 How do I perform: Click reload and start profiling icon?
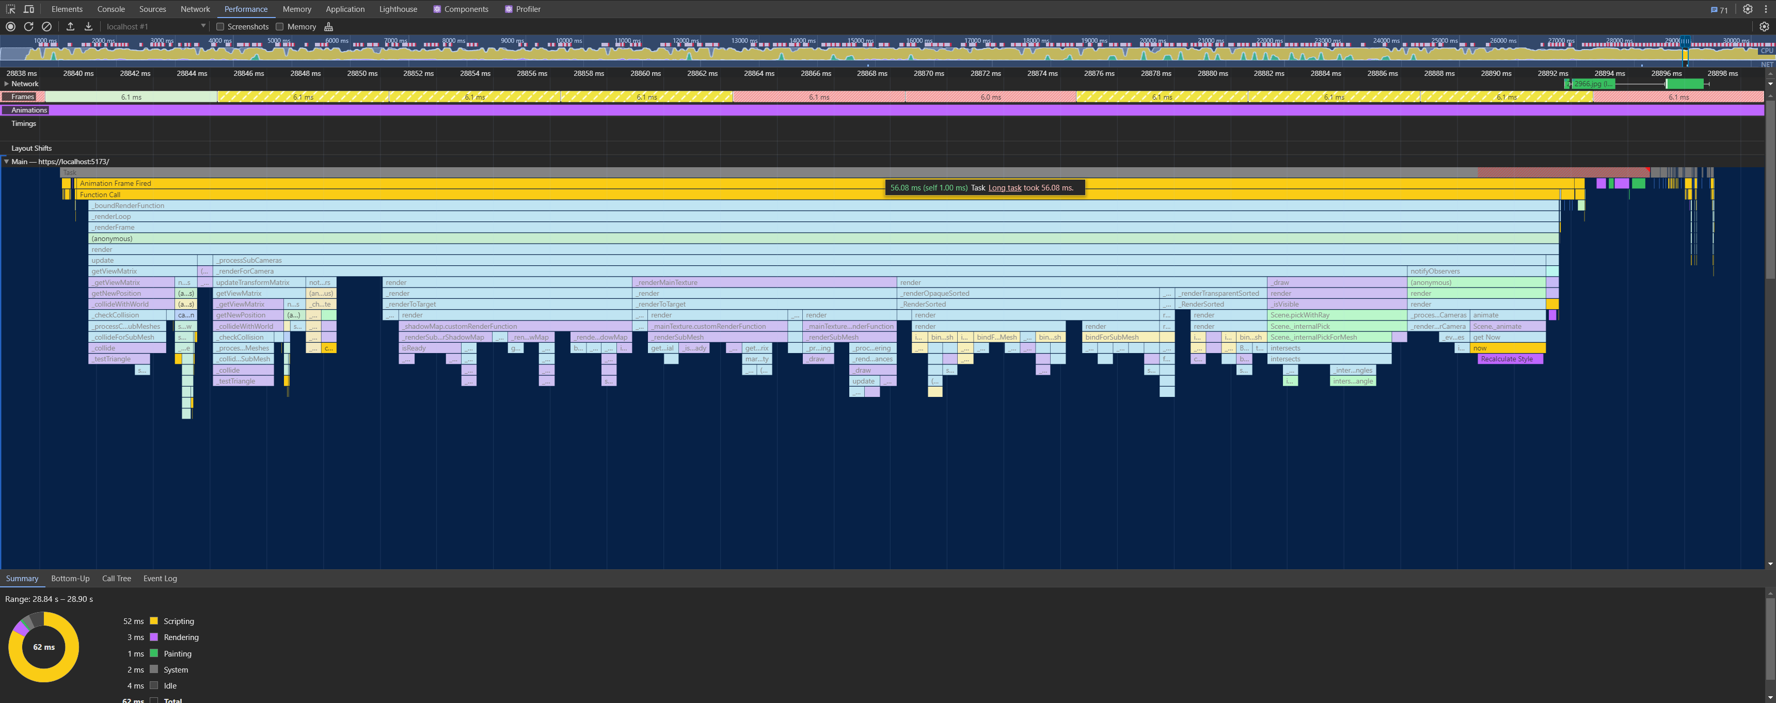(28, 26)
